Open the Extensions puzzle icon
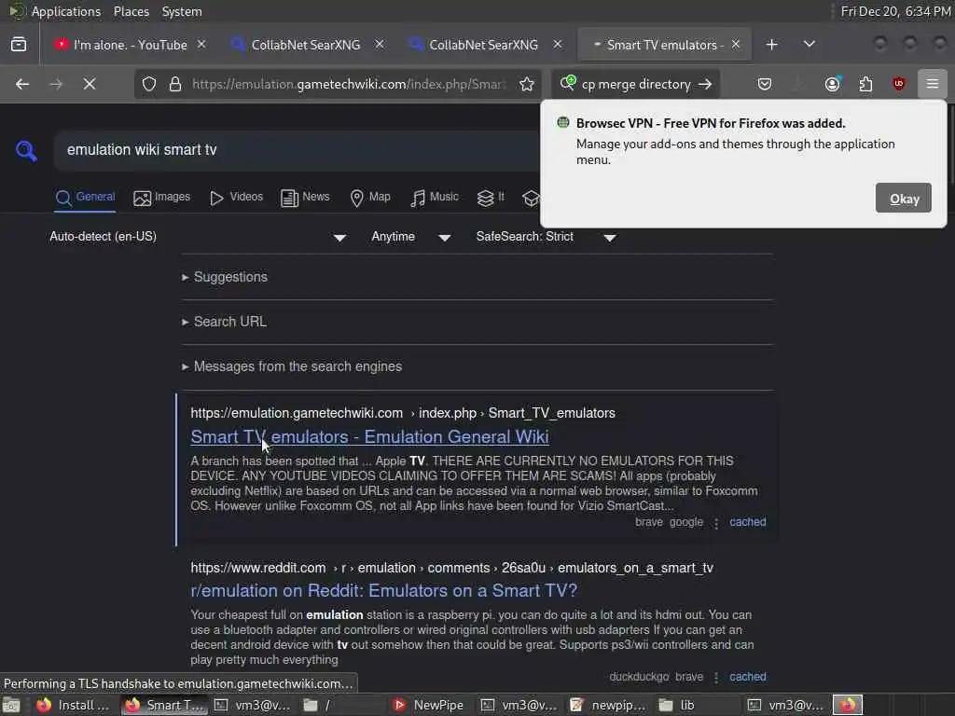The width and height of the screenshot is (955, 716). (865, 84)
